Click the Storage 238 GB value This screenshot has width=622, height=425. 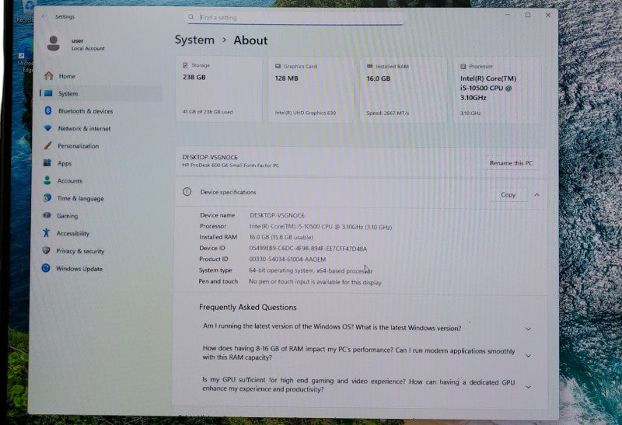tap(194, 77)
